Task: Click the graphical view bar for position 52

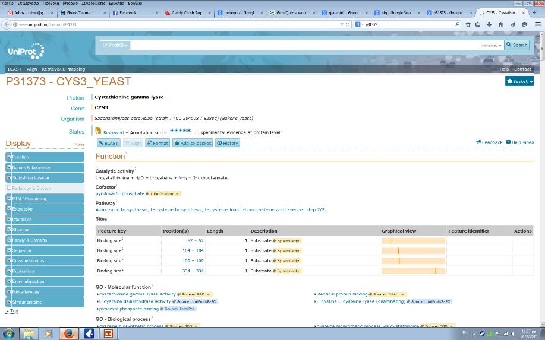Action: pos(413,240)
